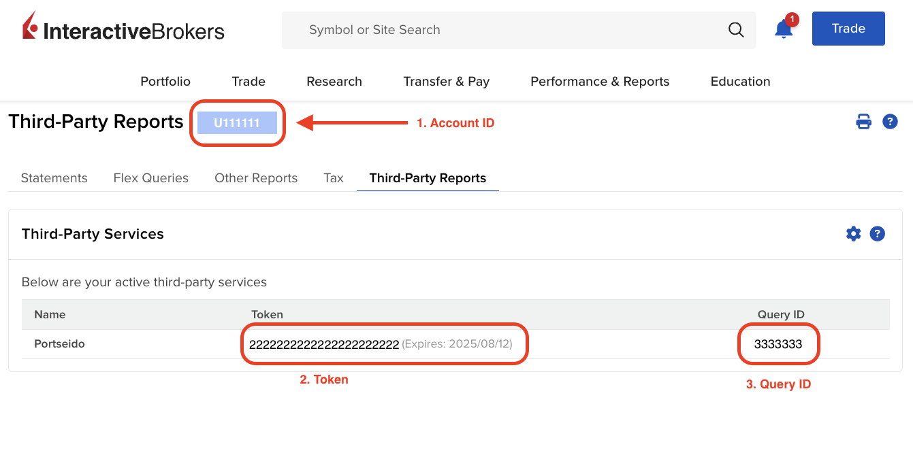Click the Symbol or Site Search field
Image resolution: width=913 pixels, height=455 pixels.
coord(519,30)
